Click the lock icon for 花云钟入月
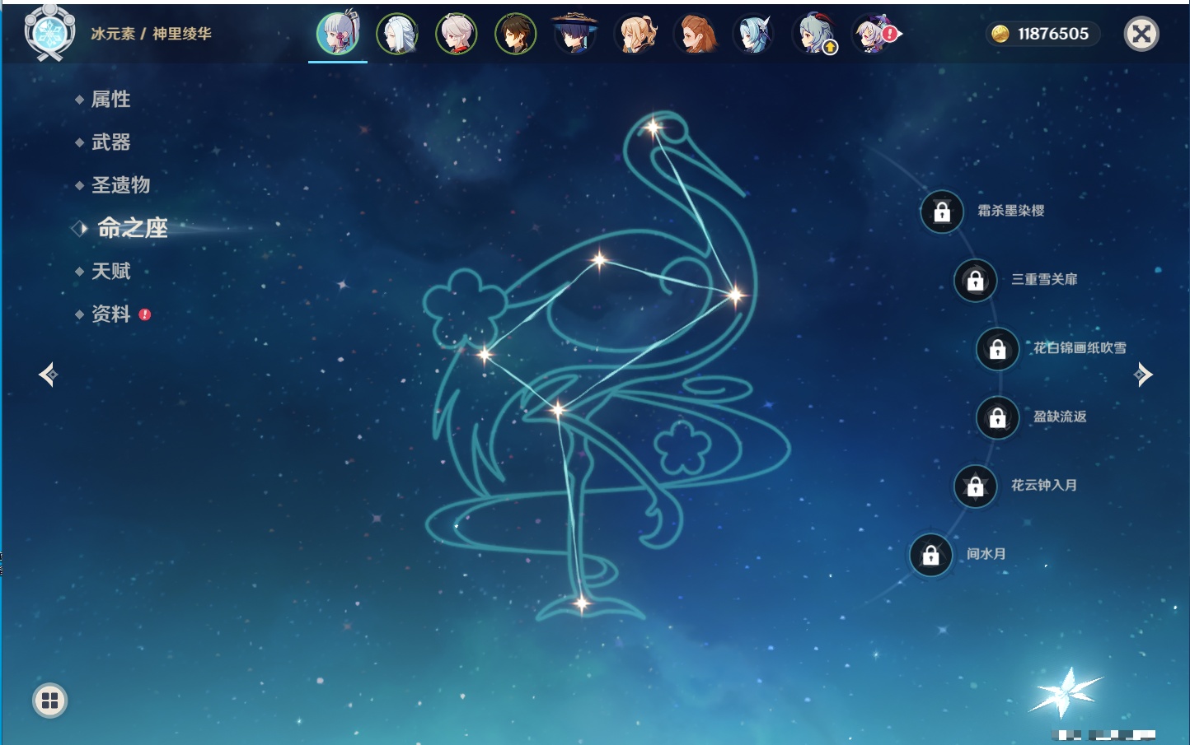 [x=976, y=487]
